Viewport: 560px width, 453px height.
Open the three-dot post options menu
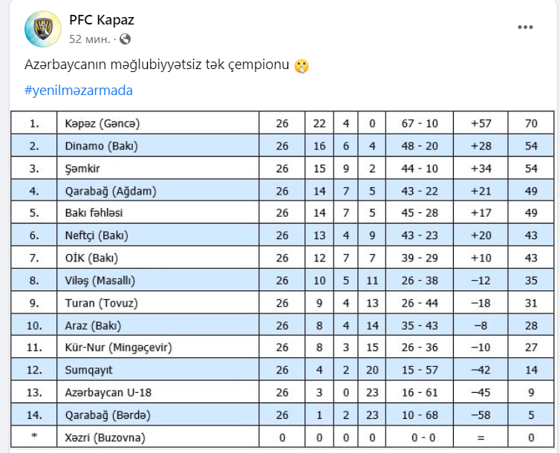525,27
